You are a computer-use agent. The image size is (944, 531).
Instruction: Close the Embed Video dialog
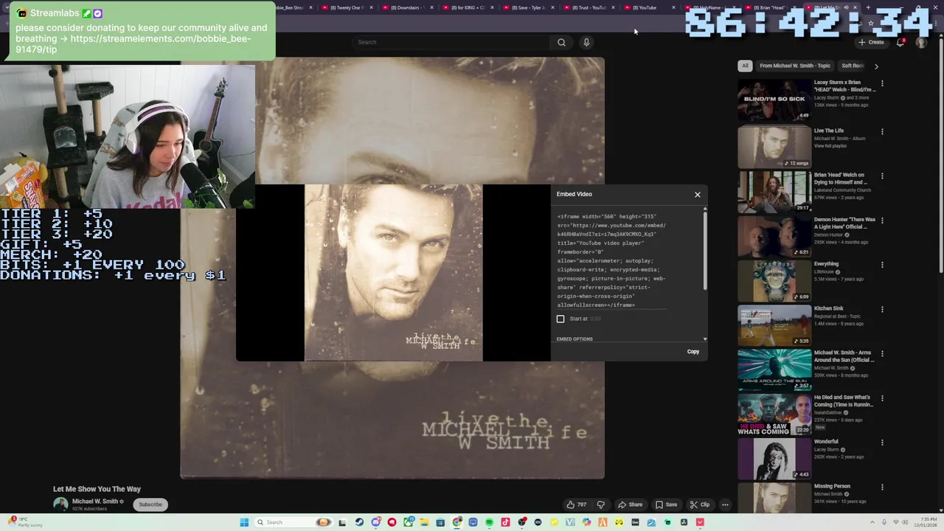click(697, 195)
